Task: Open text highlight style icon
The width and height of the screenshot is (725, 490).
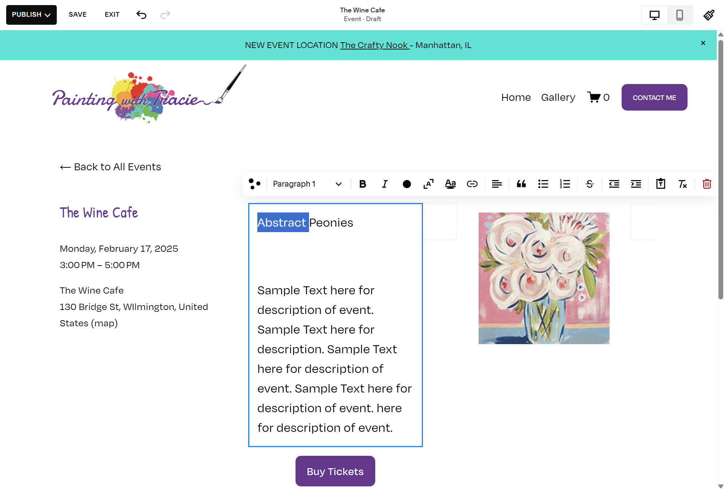Action: tap(450, 184)
